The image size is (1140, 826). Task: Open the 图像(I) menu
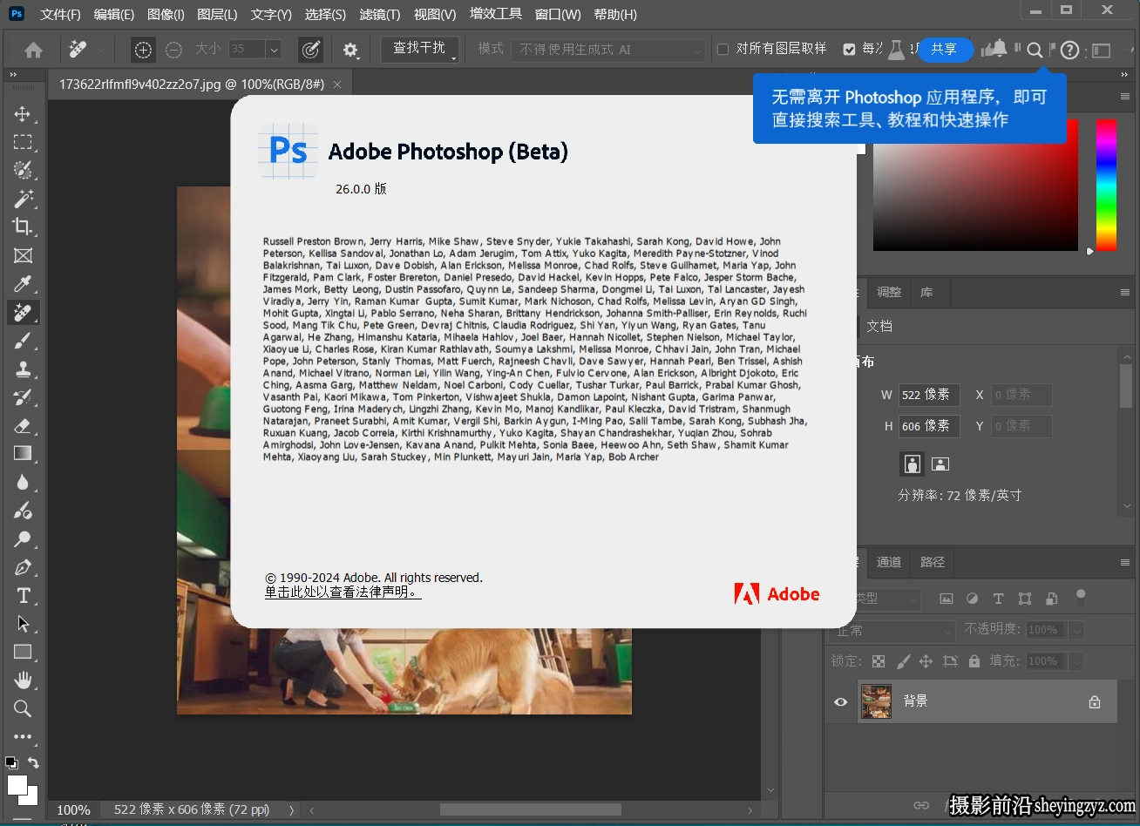click(166, 14)
